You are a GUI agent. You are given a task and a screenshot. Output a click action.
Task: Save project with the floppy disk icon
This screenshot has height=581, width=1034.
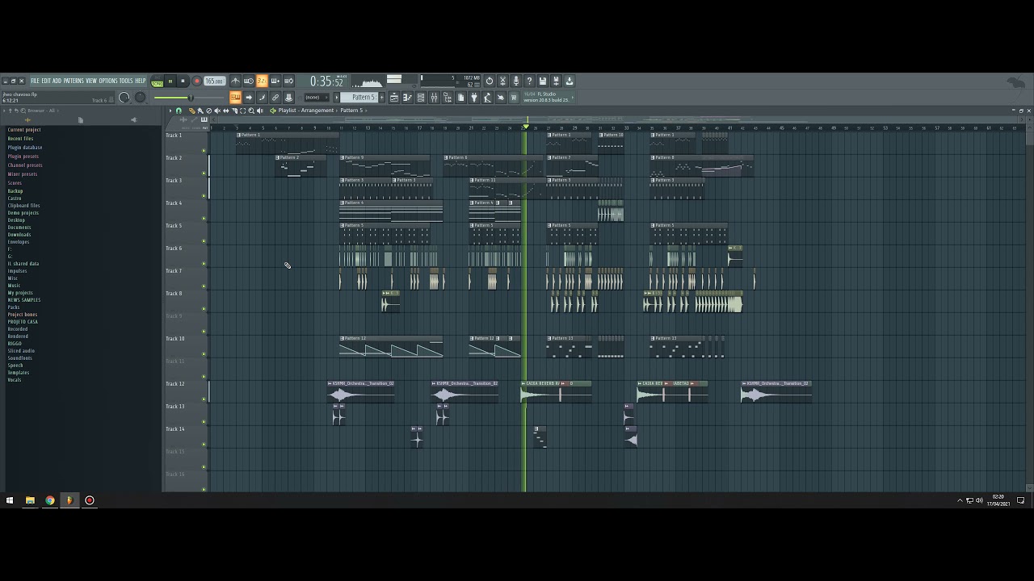pos(543,81)
